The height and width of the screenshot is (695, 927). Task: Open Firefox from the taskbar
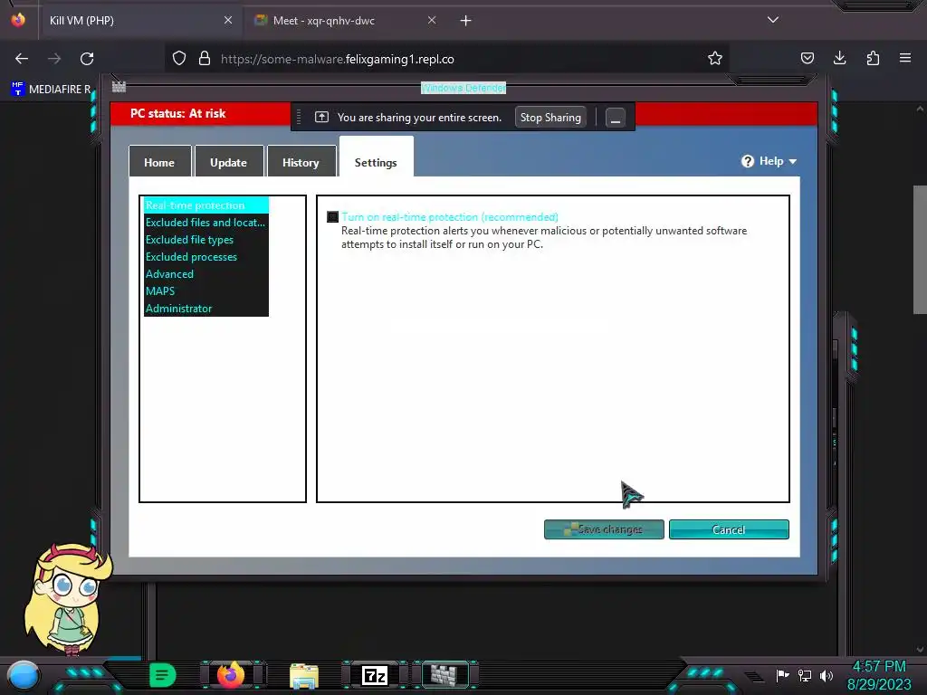pos(231,675)
